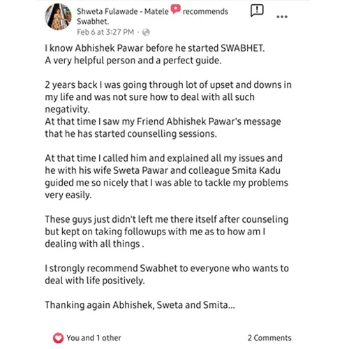Click the red recommends badge icon
Image resolution: width=349 pixels, height=349 pixels.
[x=176, y=9]
